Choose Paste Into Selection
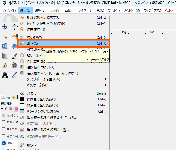Viewport: 176px width, 150px height. pyautogui.click(x=63, y=67)
